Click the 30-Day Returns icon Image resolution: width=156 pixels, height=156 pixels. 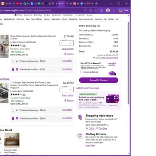(x=80, y=136)
